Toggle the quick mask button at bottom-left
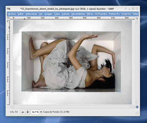Image resolution: width=147 pixels, height=123 pixels. pyautogui.click(x=9, y=107)
